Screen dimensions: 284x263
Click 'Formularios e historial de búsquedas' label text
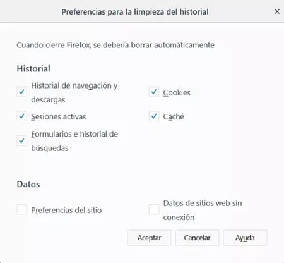(x=74, y=141)
